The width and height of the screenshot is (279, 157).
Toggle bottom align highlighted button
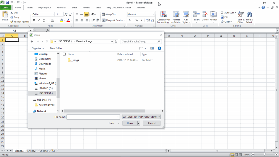[86, 14]
